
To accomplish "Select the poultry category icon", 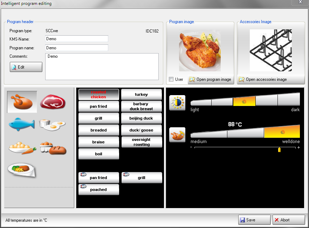I will 22,102.
